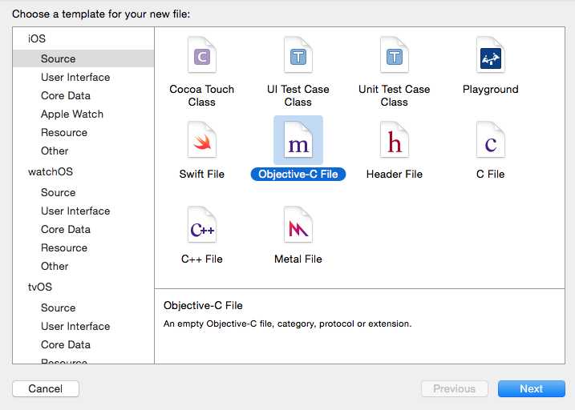The image size is (575, 410).
Task: Select the Playground template icon
Action: 491,56
